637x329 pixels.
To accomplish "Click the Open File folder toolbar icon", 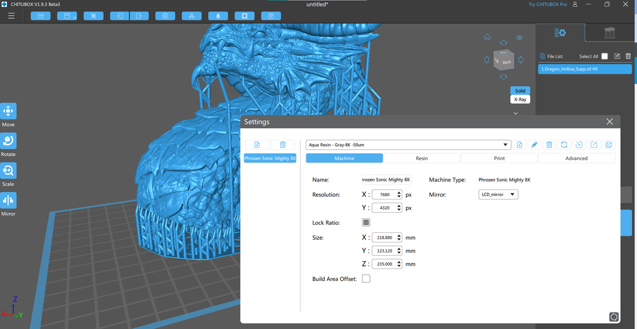I will (x=41, y=16).
